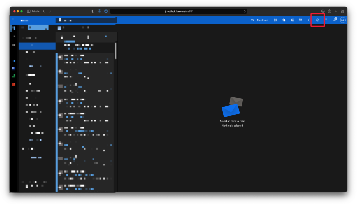357x205 pixels.
Task: Open Safari downloads icon
Action: (x=323, y=11)
